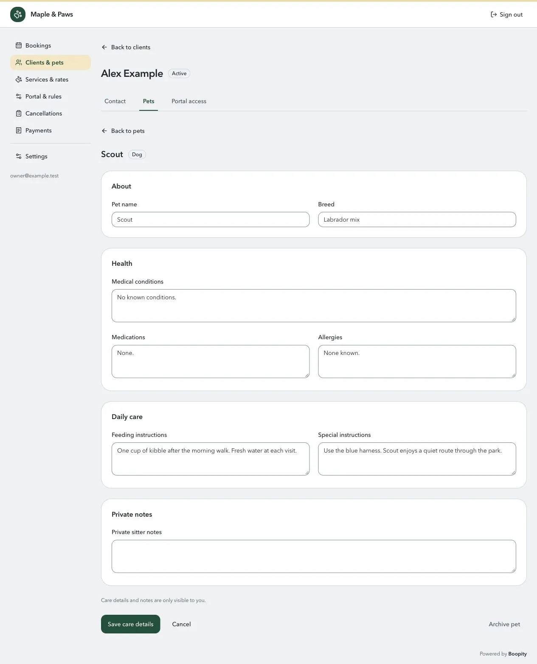The image size is (537, 664).
Task: Grab the Special instructions resize handle
Action: coord(513,473)
